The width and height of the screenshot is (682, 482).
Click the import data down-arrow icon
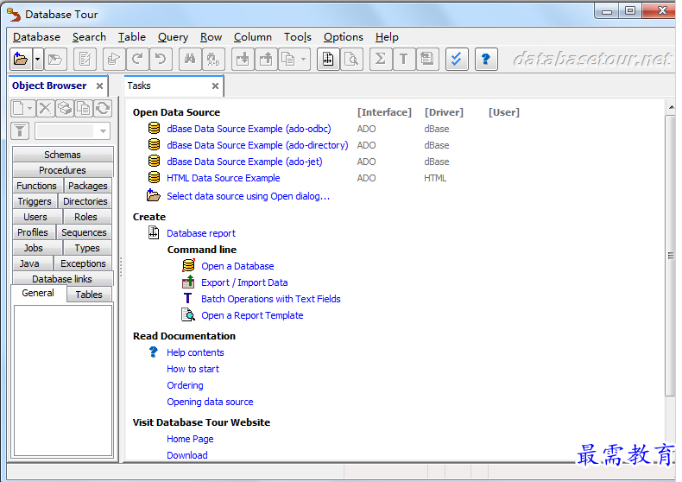click(x=243, y=59)
